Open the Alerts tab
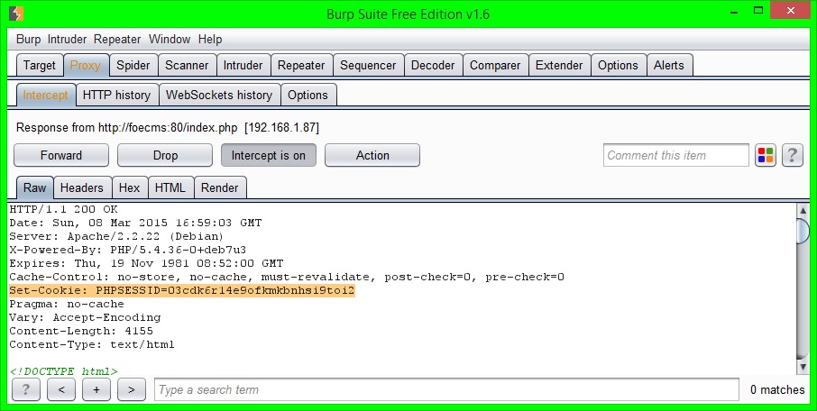Viewport: 817px width, 411px height. (x=669, y=66)
